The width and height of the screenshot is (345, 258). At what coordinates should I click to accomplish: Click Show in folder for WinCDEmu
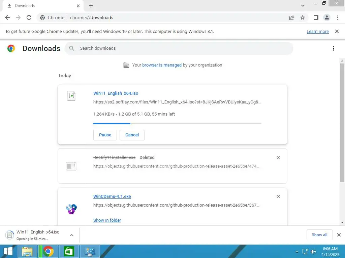click(107, 220)
